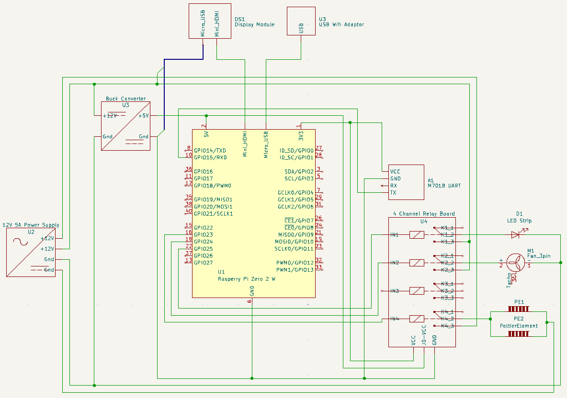This screenshot has height=398, width=567.
Task: Click the GPIO23 pin label
Action: (x=203, y=235)
